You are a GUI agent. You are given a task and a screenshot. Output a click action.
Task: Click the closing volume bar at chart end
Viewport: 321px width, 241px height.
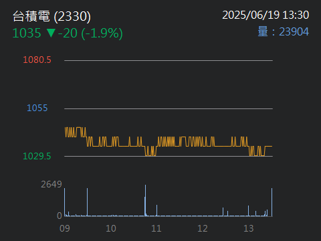tap(272, 202)
